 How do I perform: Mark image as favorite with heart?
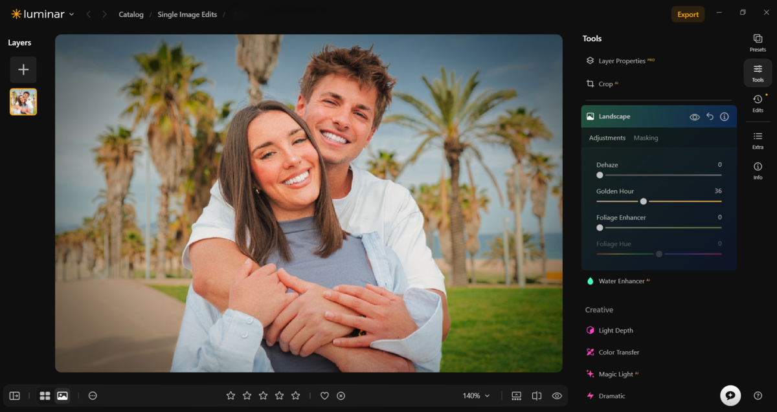[x=325, y=396]
